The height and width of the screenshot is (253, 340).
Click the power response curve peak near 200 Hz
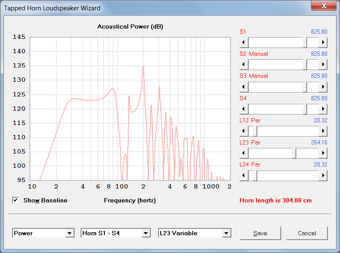click(x=143, y=67)
